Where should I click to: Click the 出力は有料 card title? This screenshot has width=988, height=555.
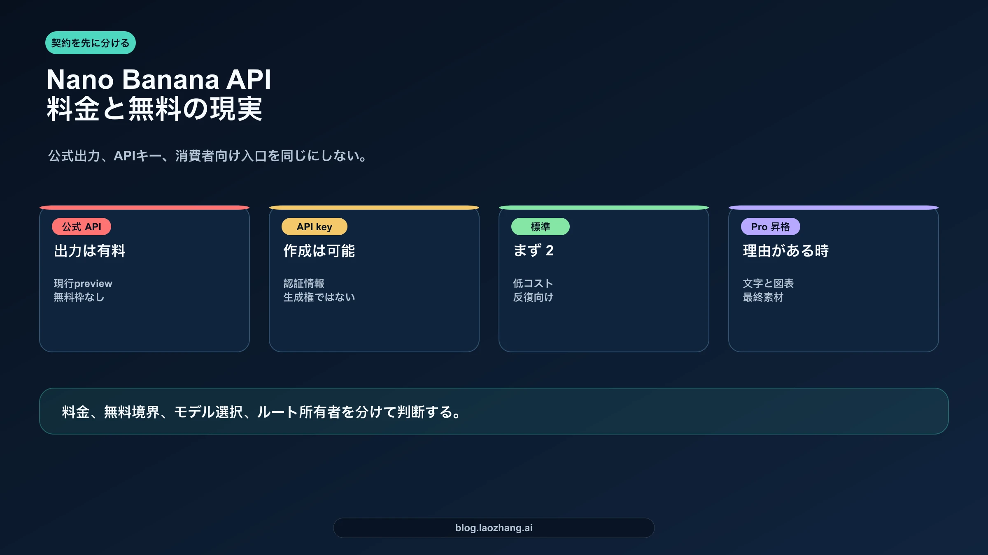89,250
